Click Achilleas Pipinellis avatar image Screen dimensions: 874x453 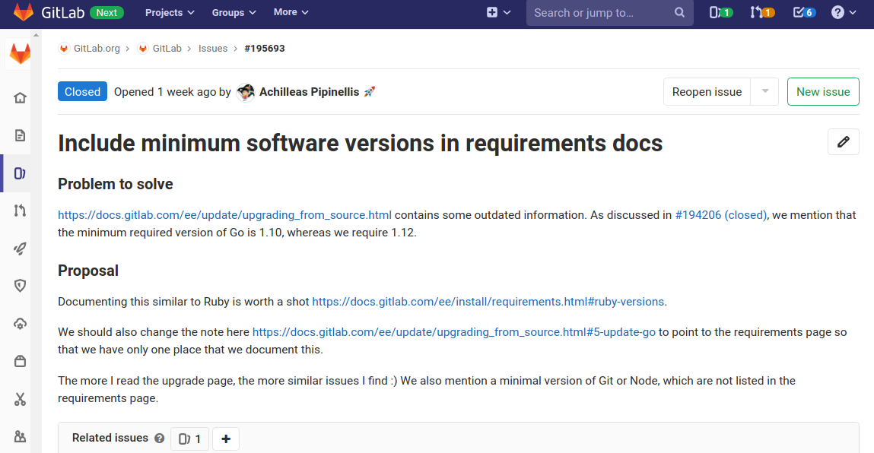pos(245,92)
